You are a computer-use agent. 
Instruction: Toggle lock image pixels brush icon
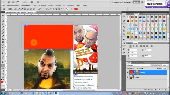pyautogui.click(x=138, y=68)
